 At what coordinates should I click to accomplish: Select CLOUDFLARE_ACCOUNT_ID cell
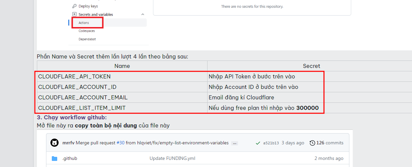(122, 87)
